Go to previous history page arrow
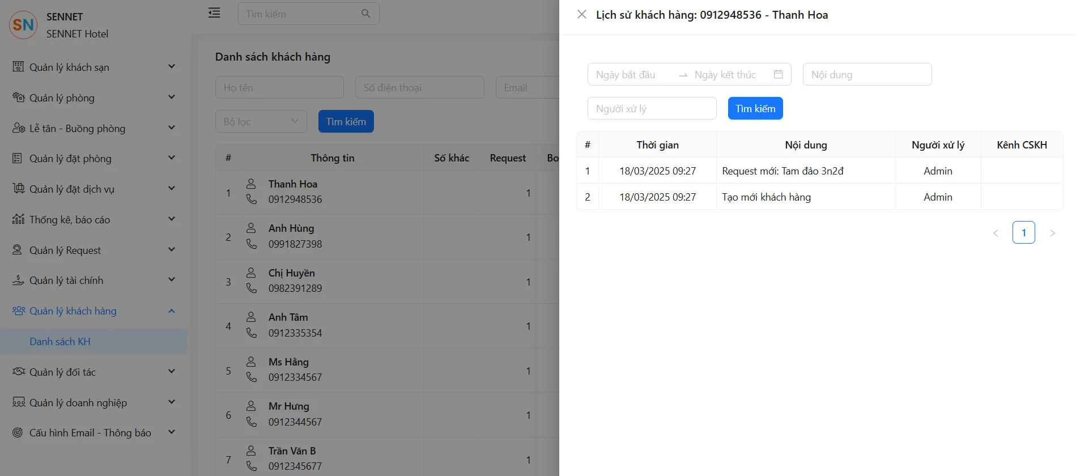This screenshot has height=476, width=1076. (996, 233)
